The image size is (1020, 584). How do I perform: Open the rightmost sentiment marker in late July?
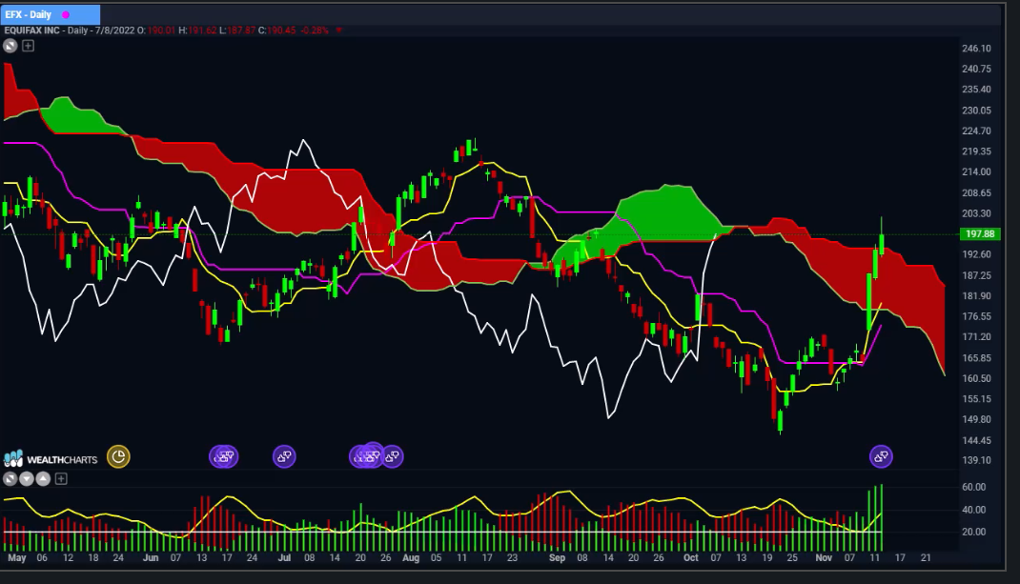[392, 456]
